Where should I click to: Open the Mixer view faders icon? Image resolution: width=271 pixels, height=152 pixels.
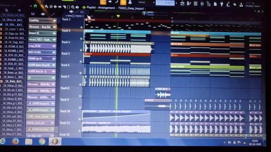tap(202, 3)
